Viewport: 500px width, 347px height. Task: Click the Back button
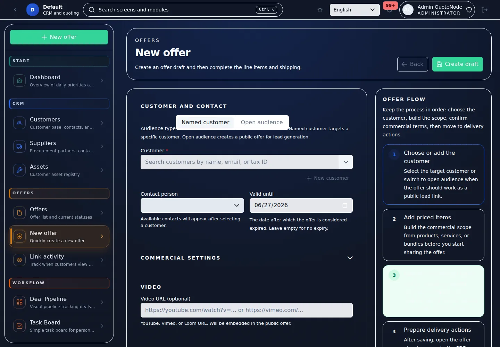tap(412, 64)
